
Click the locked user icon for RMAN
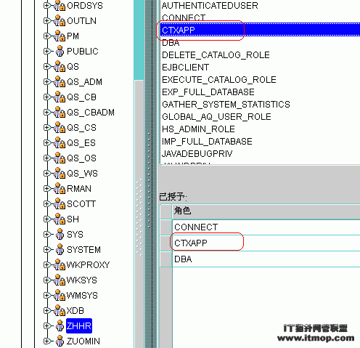click(60, 189)
